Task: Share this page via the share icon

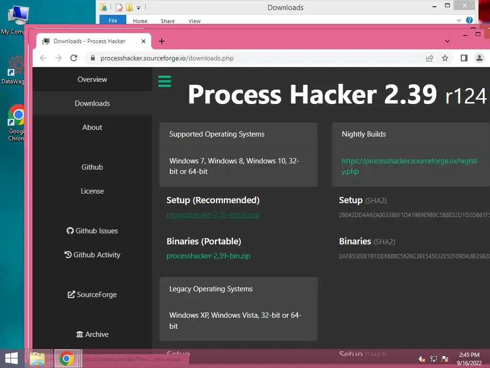Action: click(430, 58)
